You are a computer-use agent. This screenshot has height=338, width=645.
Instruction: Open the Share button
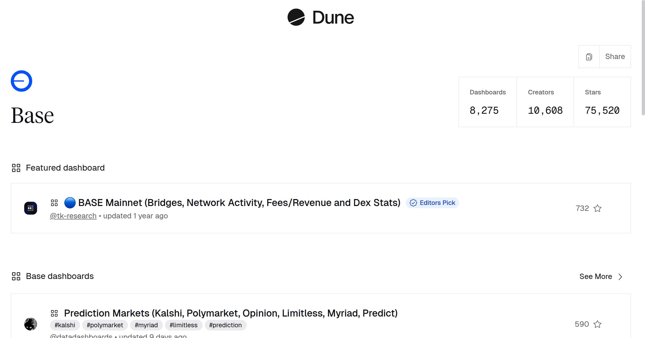click(x=615, y=57)
